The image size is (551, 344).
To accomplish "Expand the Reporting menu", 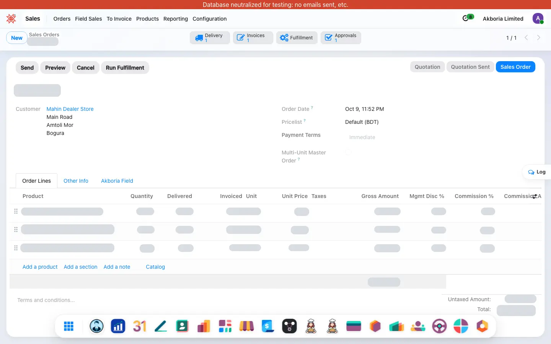I will point(176,19).
